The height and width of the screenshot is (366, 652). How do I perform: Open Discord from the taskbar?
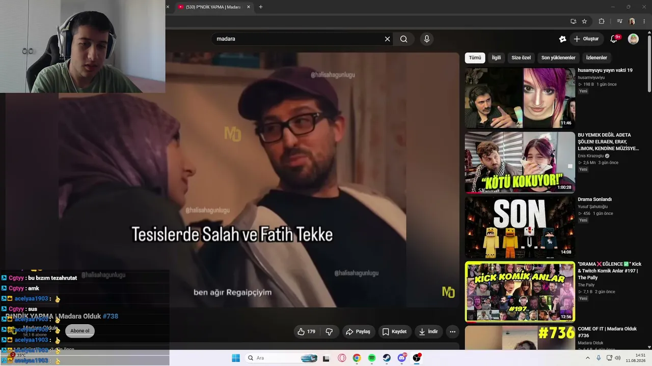coord(402,358)
